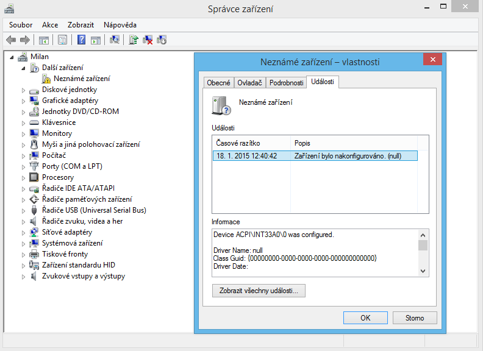
Task: Switch to the Ovladač tab
Action: [x=250, y=83]
